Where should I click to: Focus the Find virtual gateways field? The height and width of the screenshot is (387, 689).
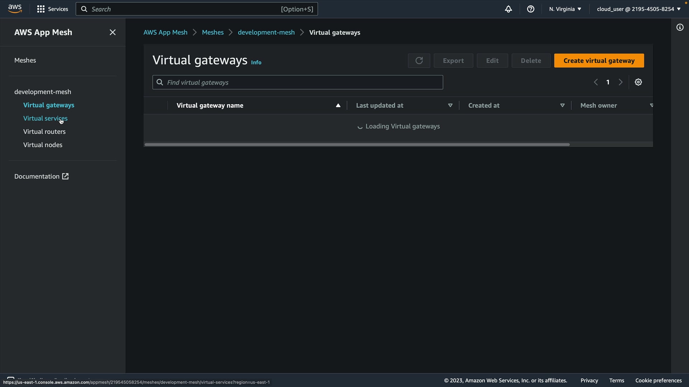[297, 82]
